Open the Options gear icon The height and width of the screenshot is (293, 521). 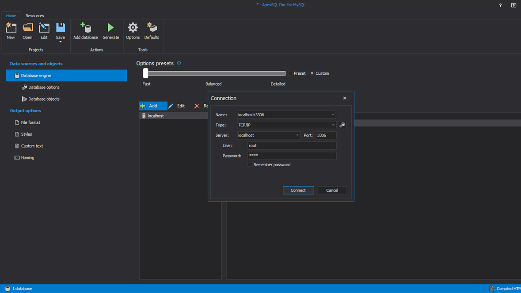pos(133,28)
